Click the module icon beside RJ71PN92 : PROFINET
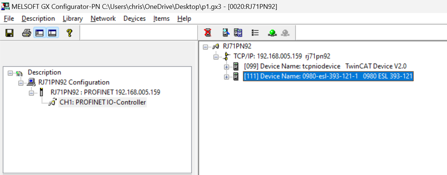 click(x=42, y=92)
